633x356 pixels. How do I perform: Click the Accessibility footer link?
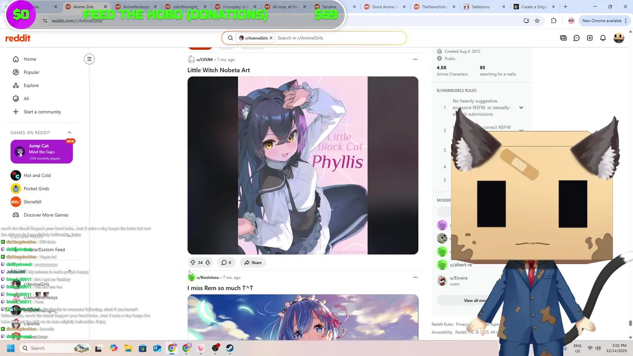(x=442, y=332)
